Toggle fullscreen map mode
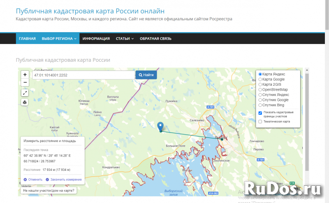This screenshot has height=203, width=329. coord(25,93)
